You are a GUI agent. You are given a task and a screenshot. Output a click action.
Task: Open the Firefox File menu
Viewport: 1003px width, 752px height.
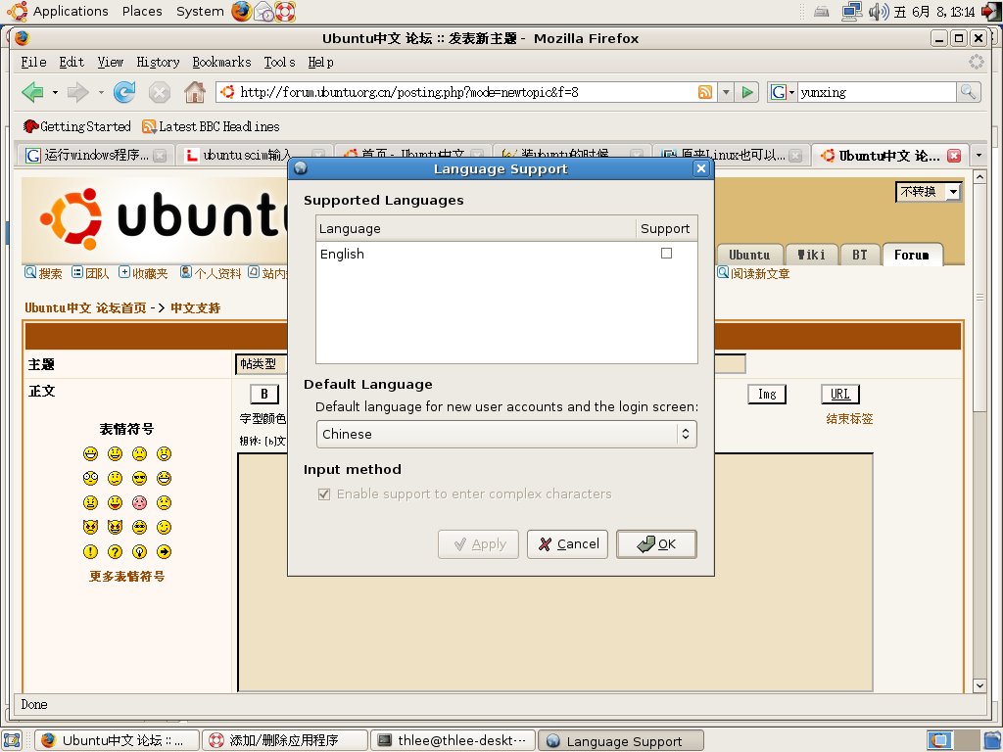click(33, 62)
